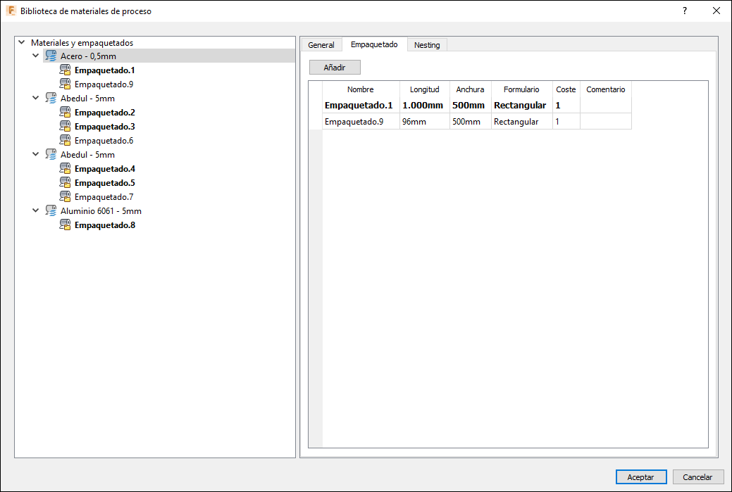The height and width of the screenshot is (492, 732).
Task: Click the Coste column header
Action: pyautogui.click(x=566, y=89)
